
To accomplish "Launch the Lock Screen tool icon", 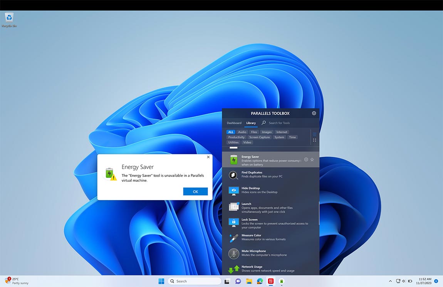I will click(x=233, y=222).
